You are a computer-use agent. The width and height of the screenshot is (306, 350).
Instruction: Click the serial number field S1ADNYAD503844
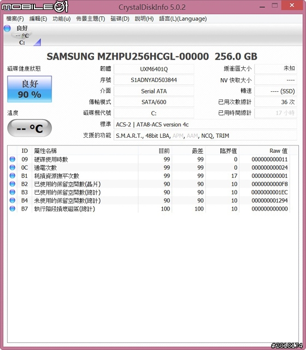click(154, 80)
